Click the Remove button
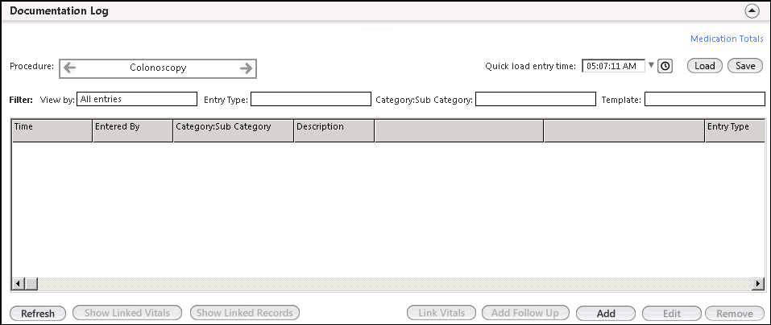The height and width of the screenshot is (325, 771). 735,313
